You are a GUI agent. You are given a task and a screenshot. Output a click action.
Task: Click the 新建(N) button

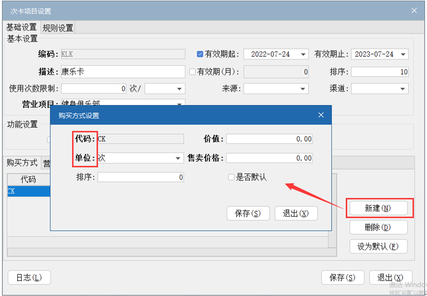point(379,208)
